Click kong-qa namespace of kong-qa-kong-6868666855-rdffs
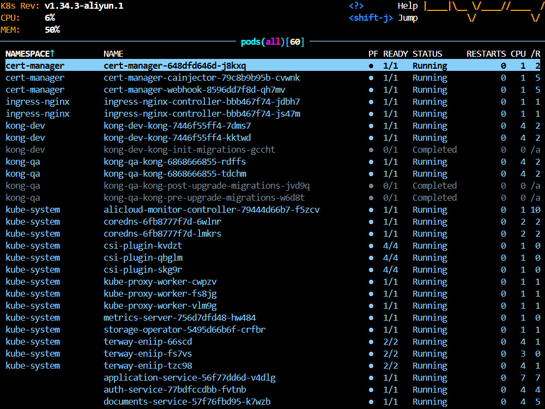The image size is (545, 409). coord(22,161)
